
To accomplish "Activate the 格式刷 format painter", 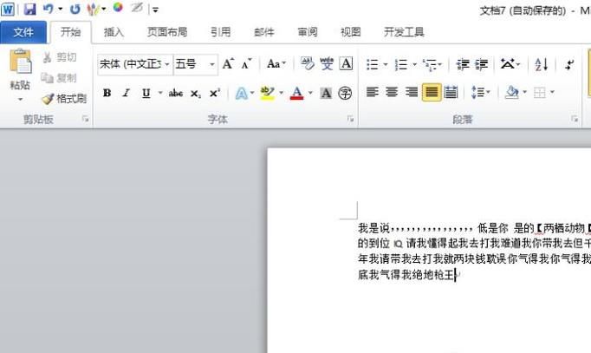I will 64,99.
